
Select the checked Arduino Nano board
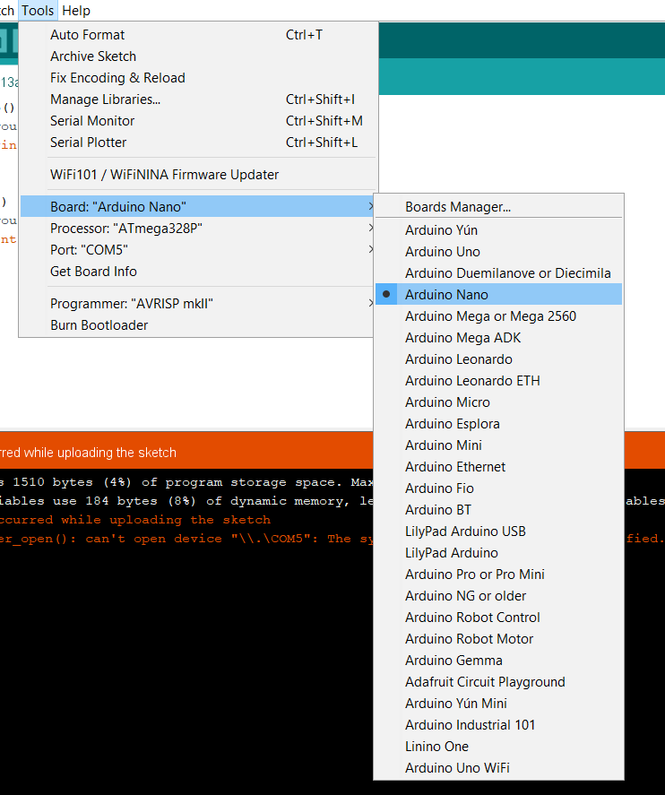click(498, 295)
